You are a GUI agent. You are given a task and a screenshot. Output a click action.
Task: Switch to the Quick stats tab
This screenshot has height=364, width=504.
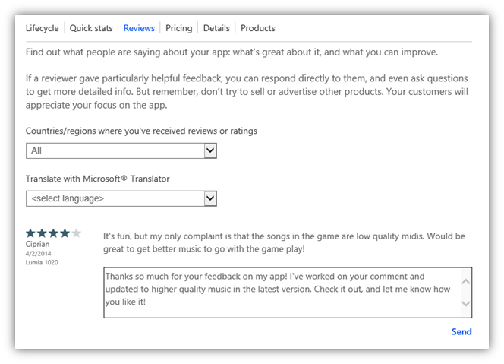(91, 28)
